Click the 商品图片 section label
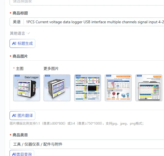Image resolution: width=164 pixels, height=156 pixels. click(20, 56)
